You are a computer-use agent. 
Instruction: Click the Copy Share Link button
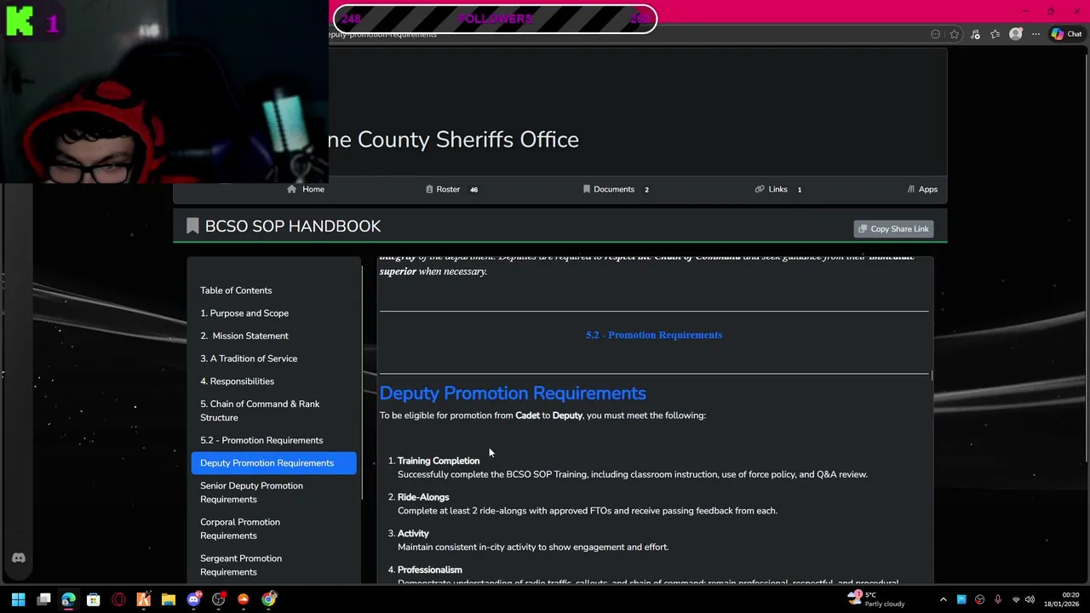point(893,229)
